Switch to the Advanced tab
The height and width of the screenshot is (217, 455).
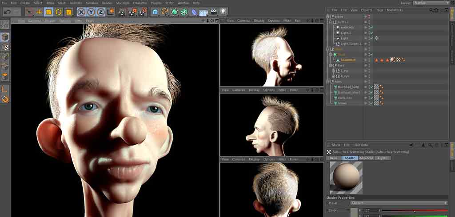366,158
